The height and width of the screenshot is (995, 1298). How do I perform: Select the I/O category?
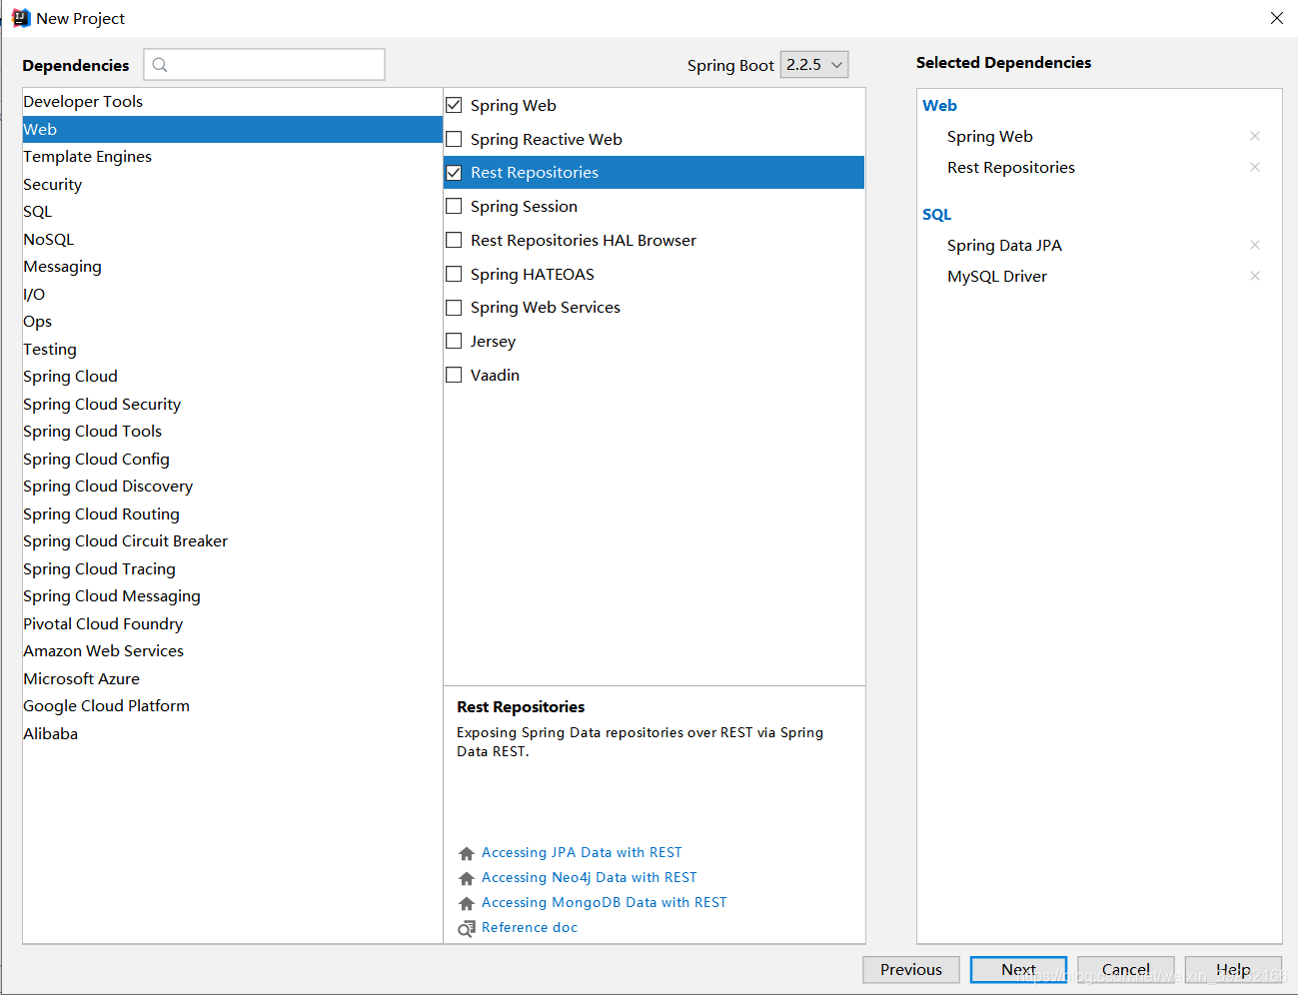coord(232,295)
